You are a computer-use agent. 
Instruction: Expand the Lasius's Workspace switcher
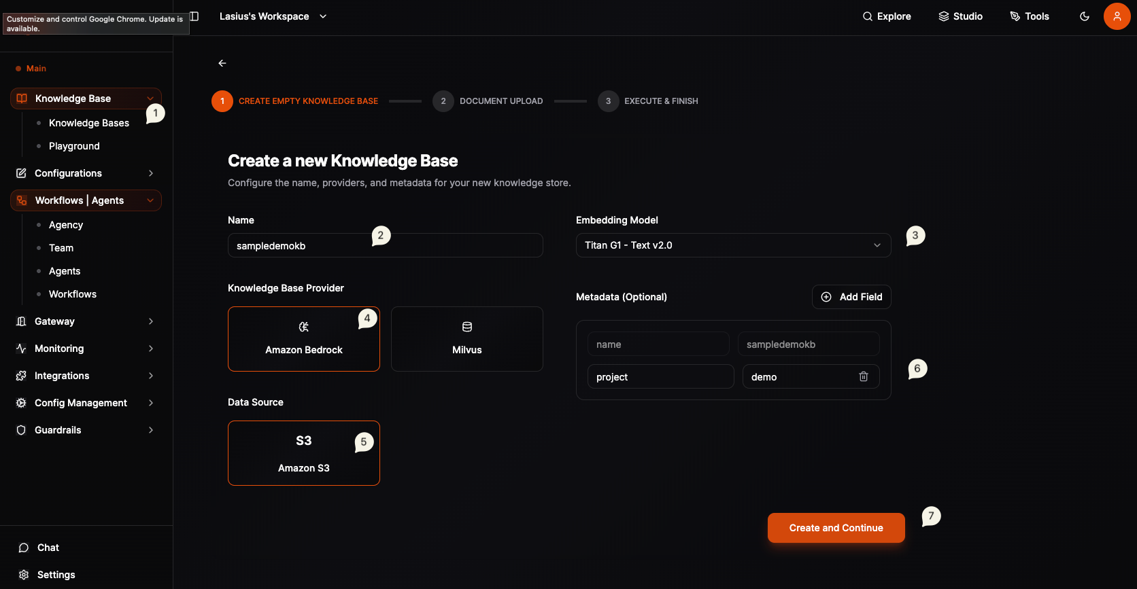(x=273, y=16)
